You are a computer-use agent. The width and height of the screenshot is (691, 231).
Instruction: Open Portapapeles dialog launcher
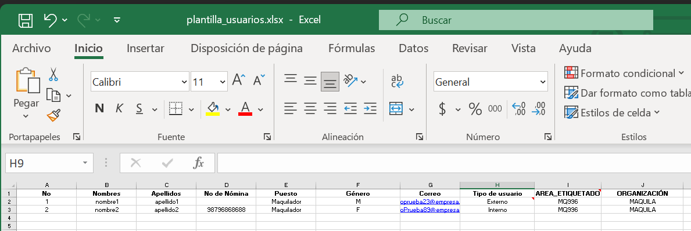tap(77, 137)
